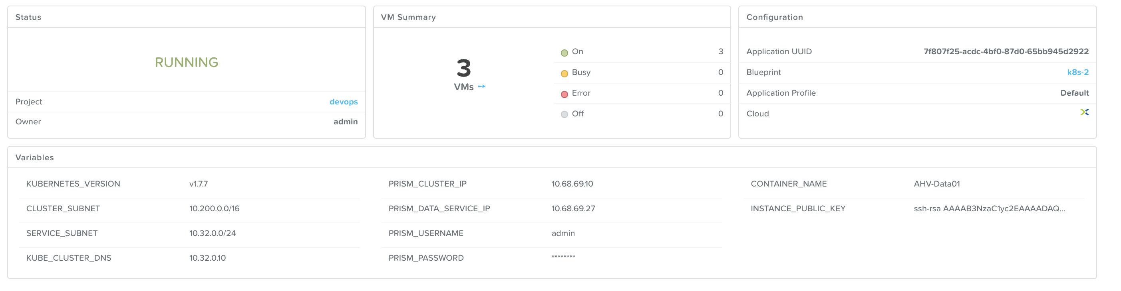
Task: Click the VMs arrow icon
Action: [481, 87]
